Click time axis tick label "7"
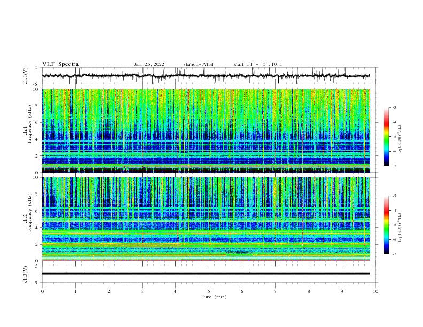This screenshot has height=327, width=423. tap(276, 291)
